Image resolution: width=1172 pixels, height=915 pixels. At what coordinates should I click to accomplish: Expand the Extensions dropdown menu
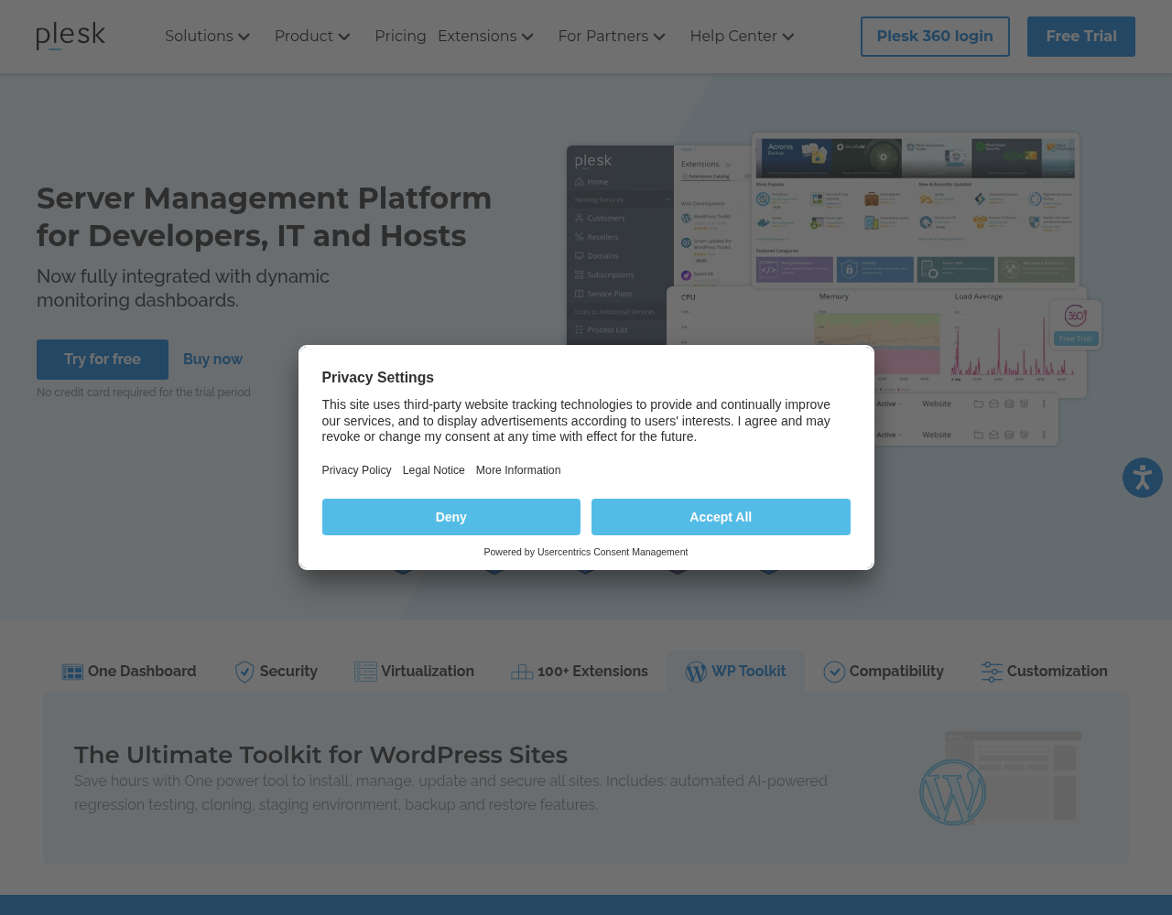485,37
